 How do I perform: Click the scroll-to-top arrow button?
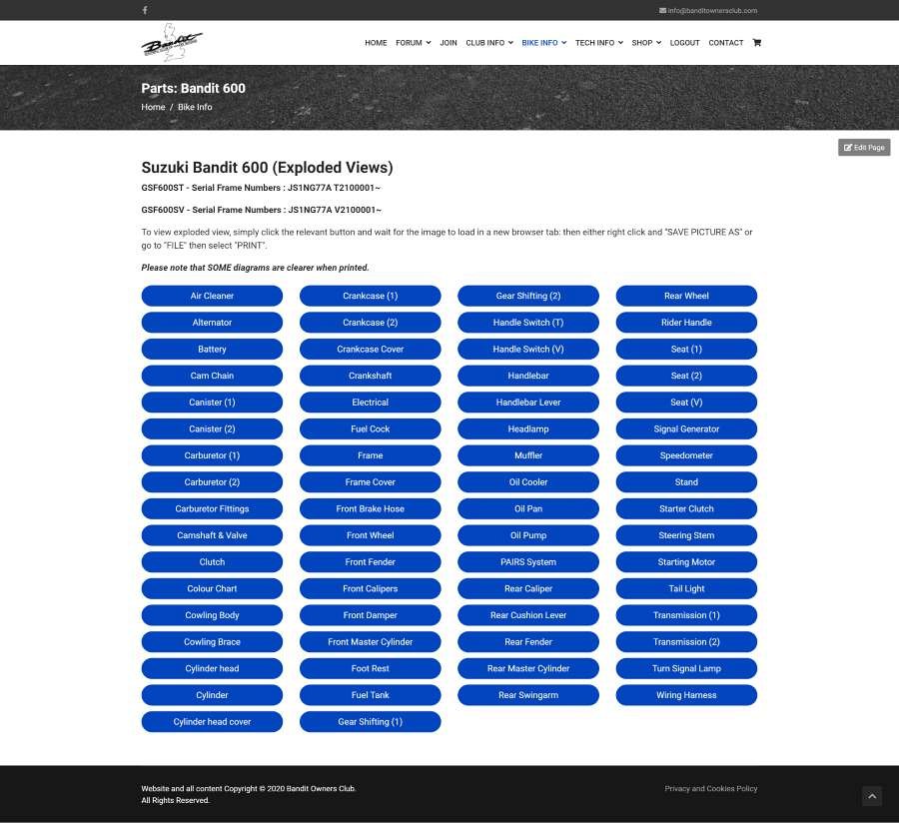click(872, 796)
